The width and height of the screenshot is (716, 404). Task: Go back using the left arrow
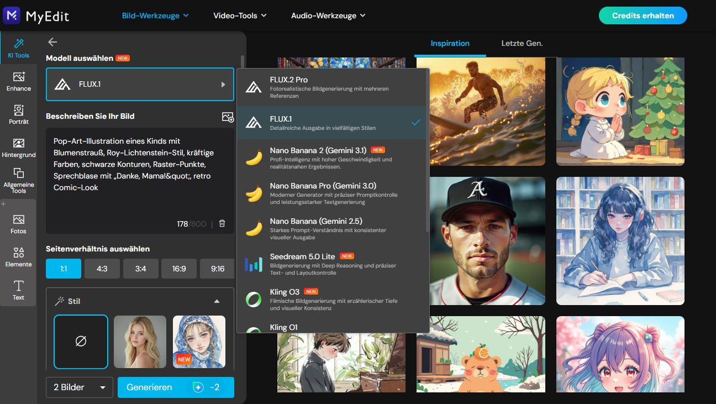click(x=52, y=42)
